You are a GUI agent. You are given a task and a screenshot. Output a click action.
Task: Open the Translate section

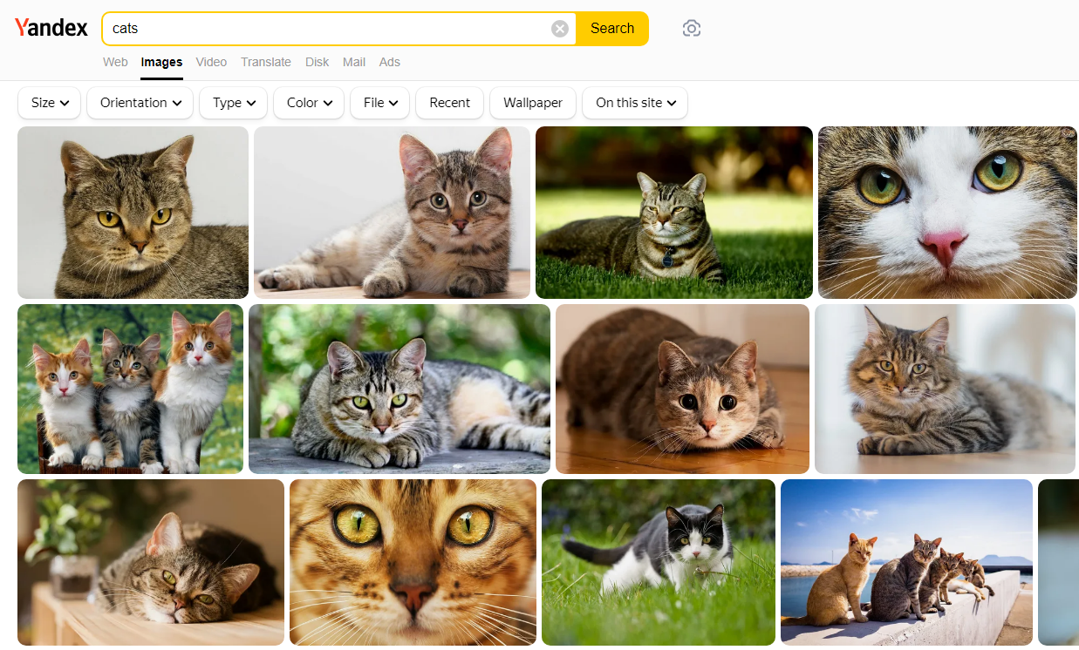point(266,62)
